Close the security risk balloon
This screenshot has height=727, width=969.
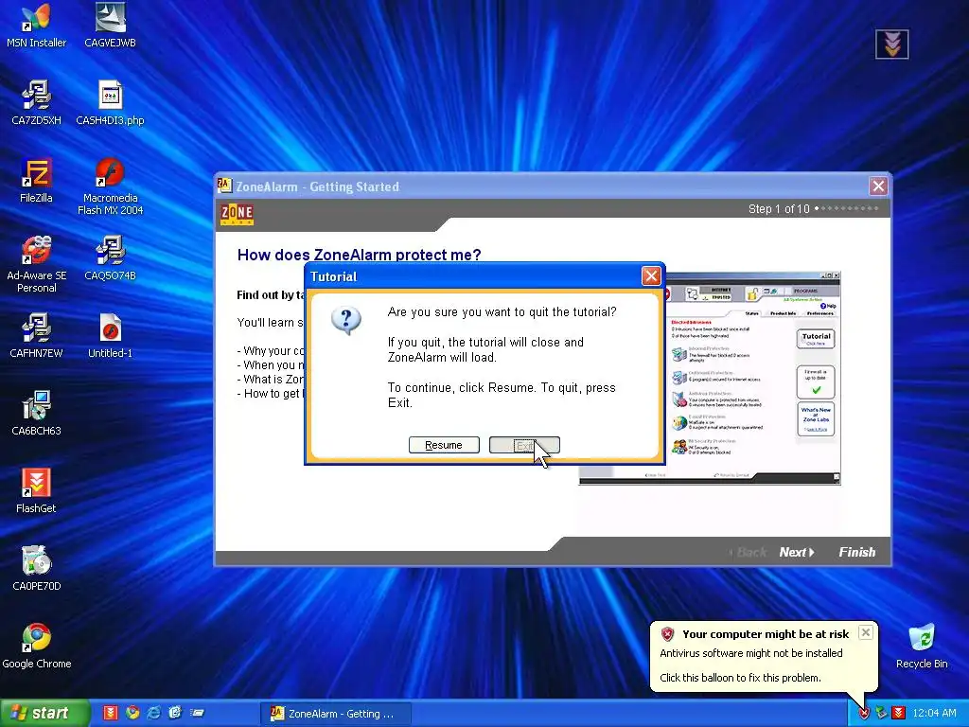click(x=866, y=632)
